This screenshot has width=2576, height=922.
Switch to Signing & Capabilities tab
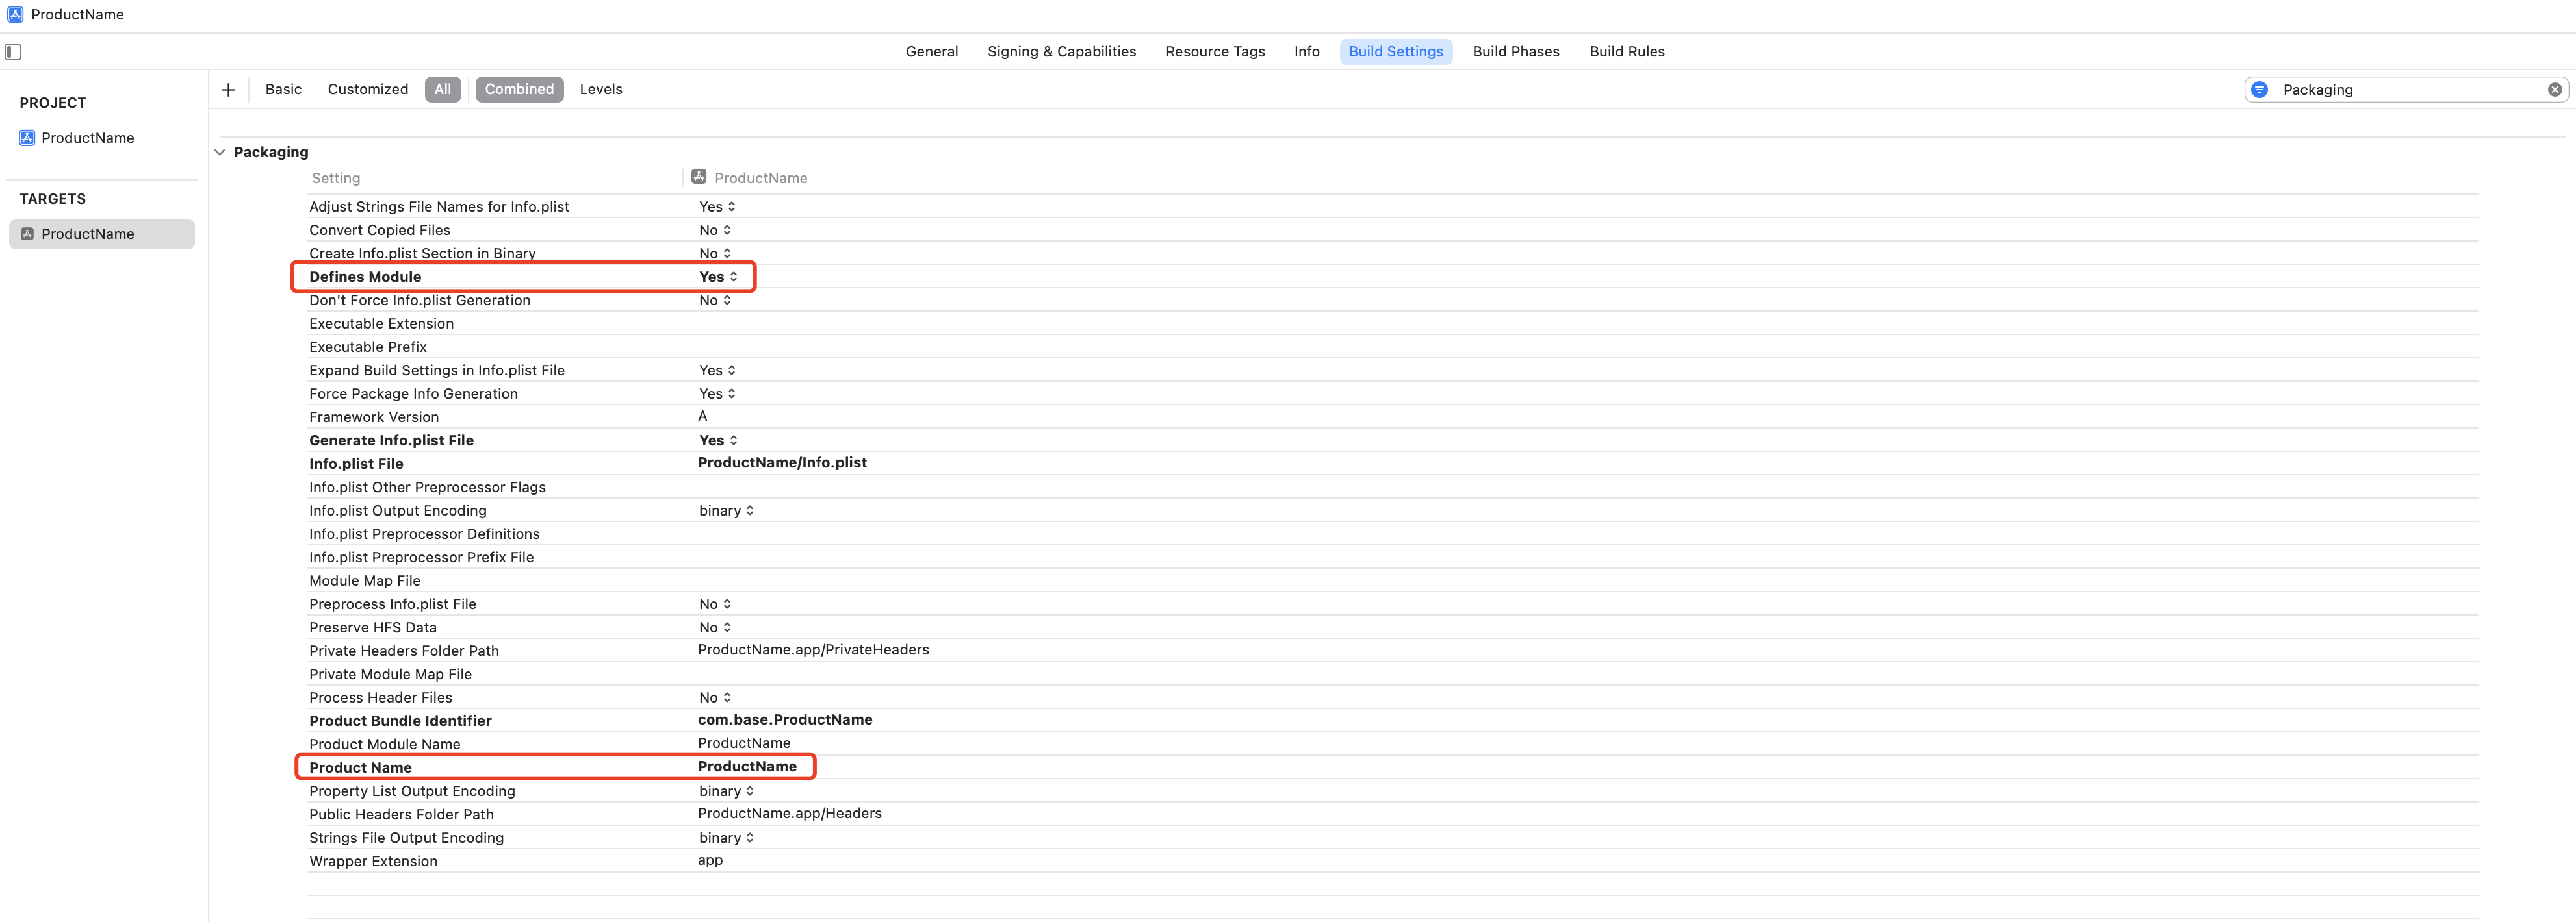pos(1061,52)
